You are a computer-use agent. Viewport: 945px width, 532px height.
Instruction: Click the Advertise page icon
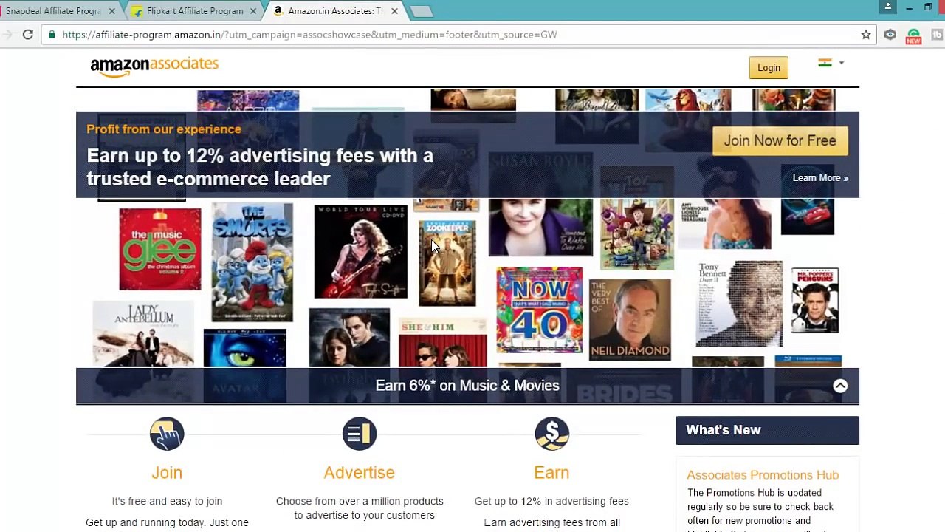click(360, 434)
